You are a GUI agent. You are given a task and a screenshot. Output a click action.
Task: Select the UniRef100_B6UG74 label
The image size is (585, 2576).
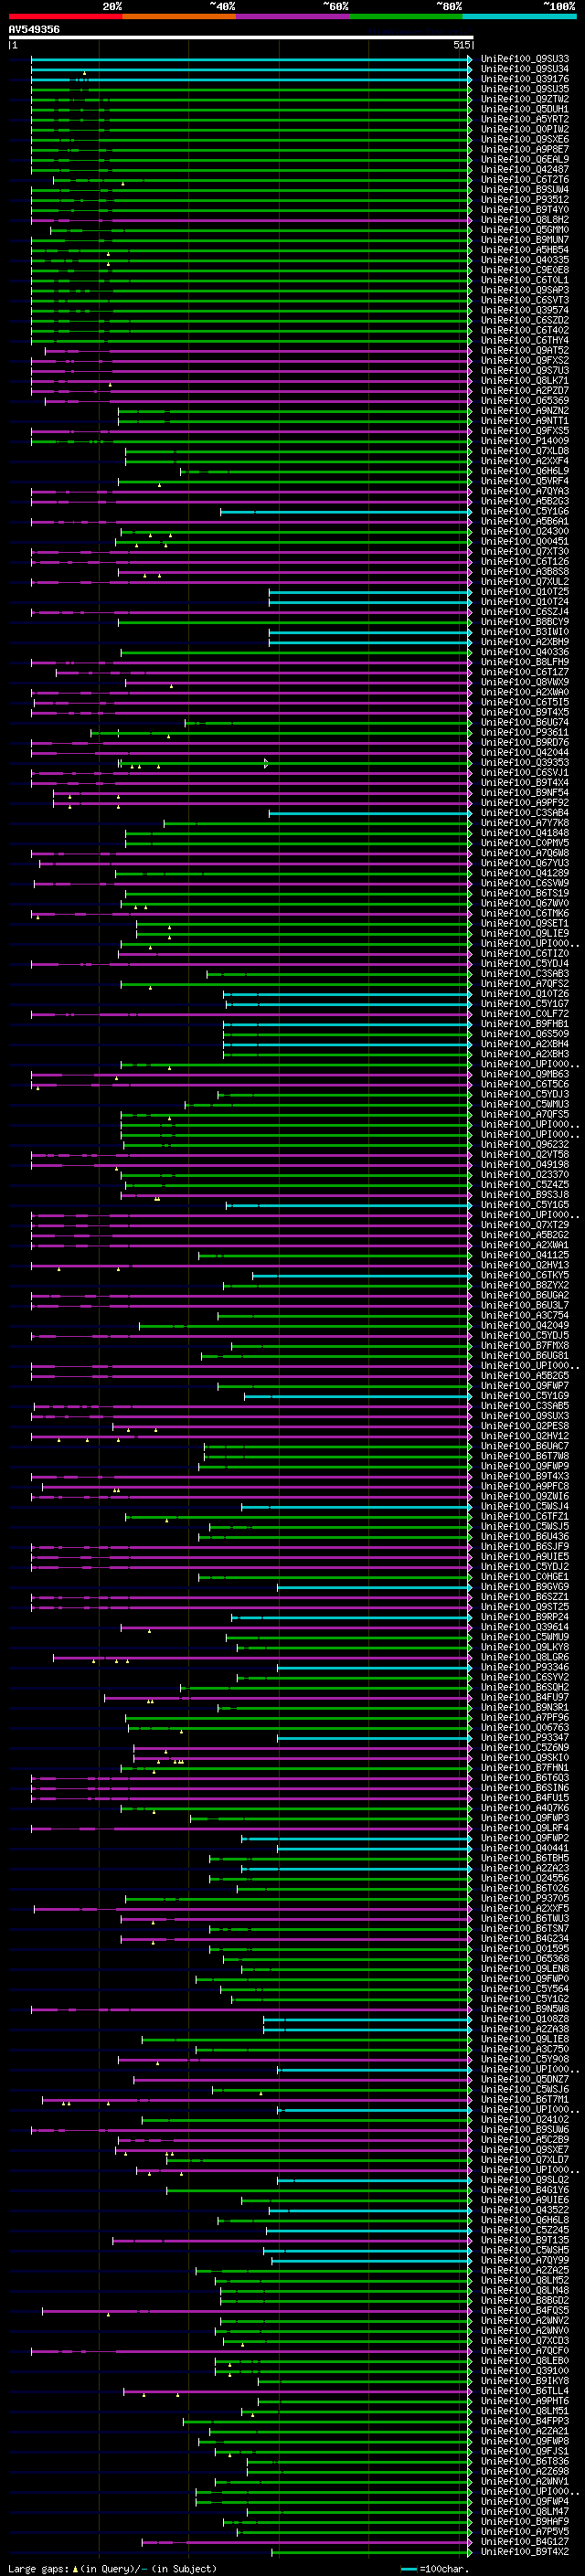tap(524, 722)
